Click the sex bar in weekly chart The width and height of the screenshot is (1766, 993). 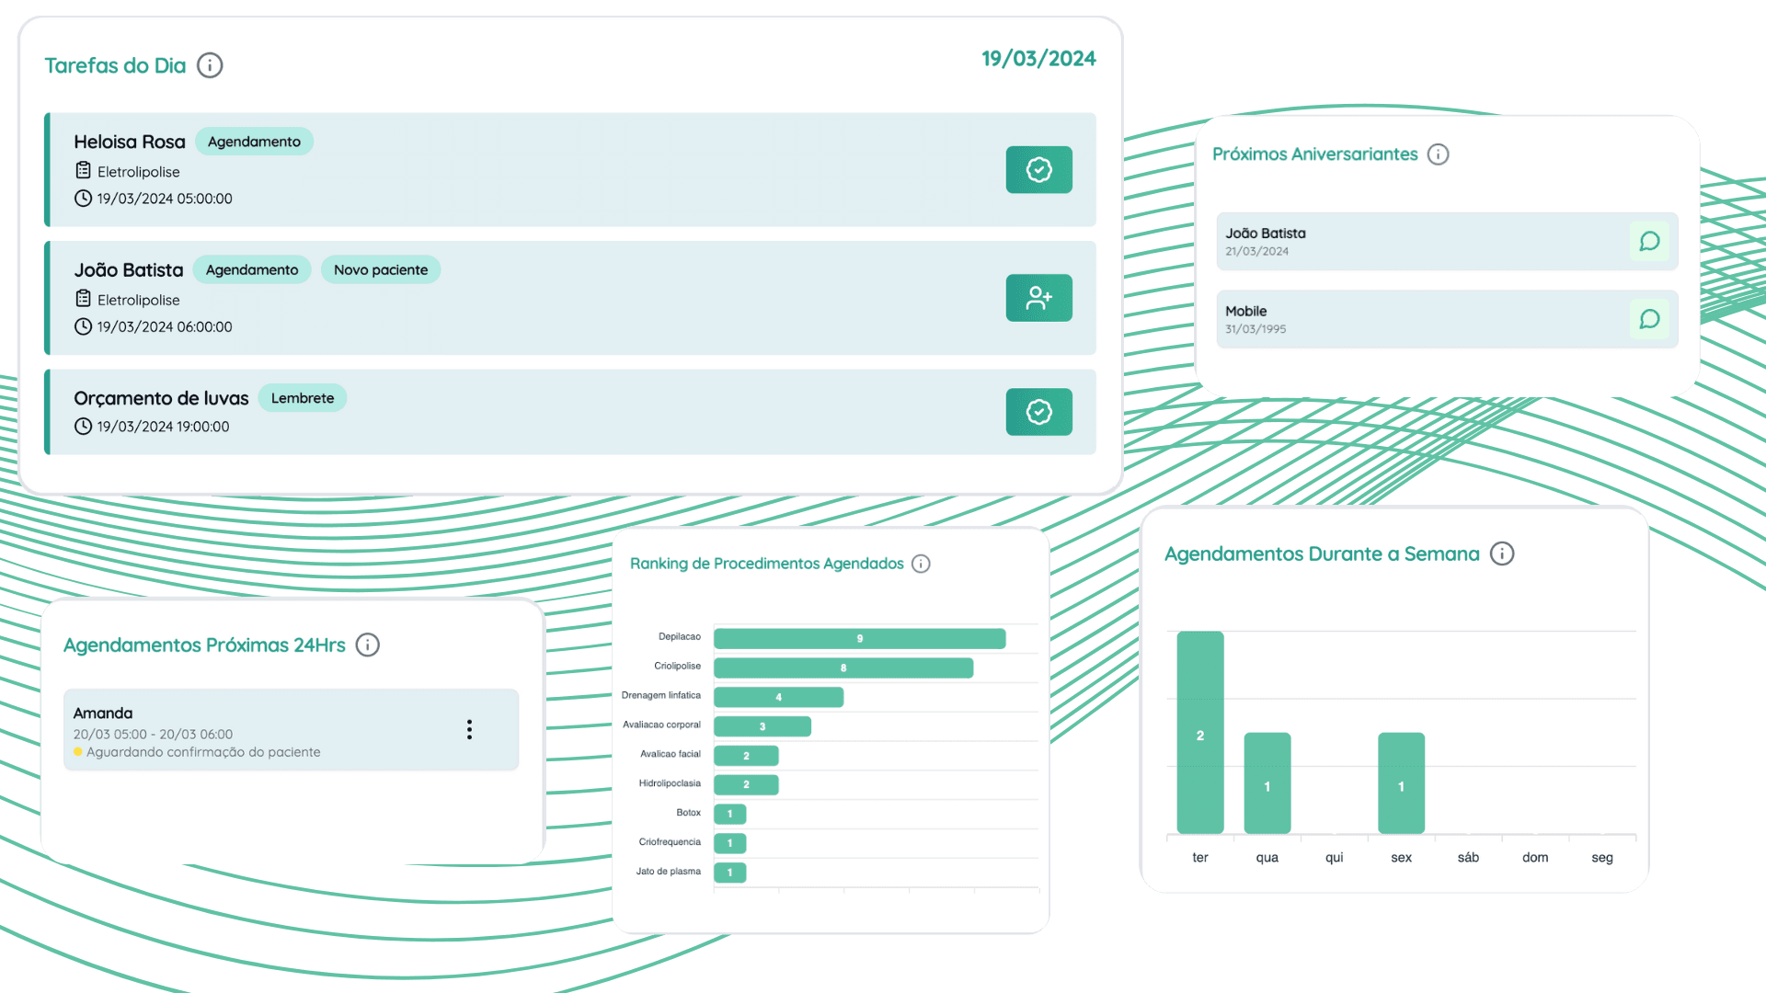tap(1401, 783)
